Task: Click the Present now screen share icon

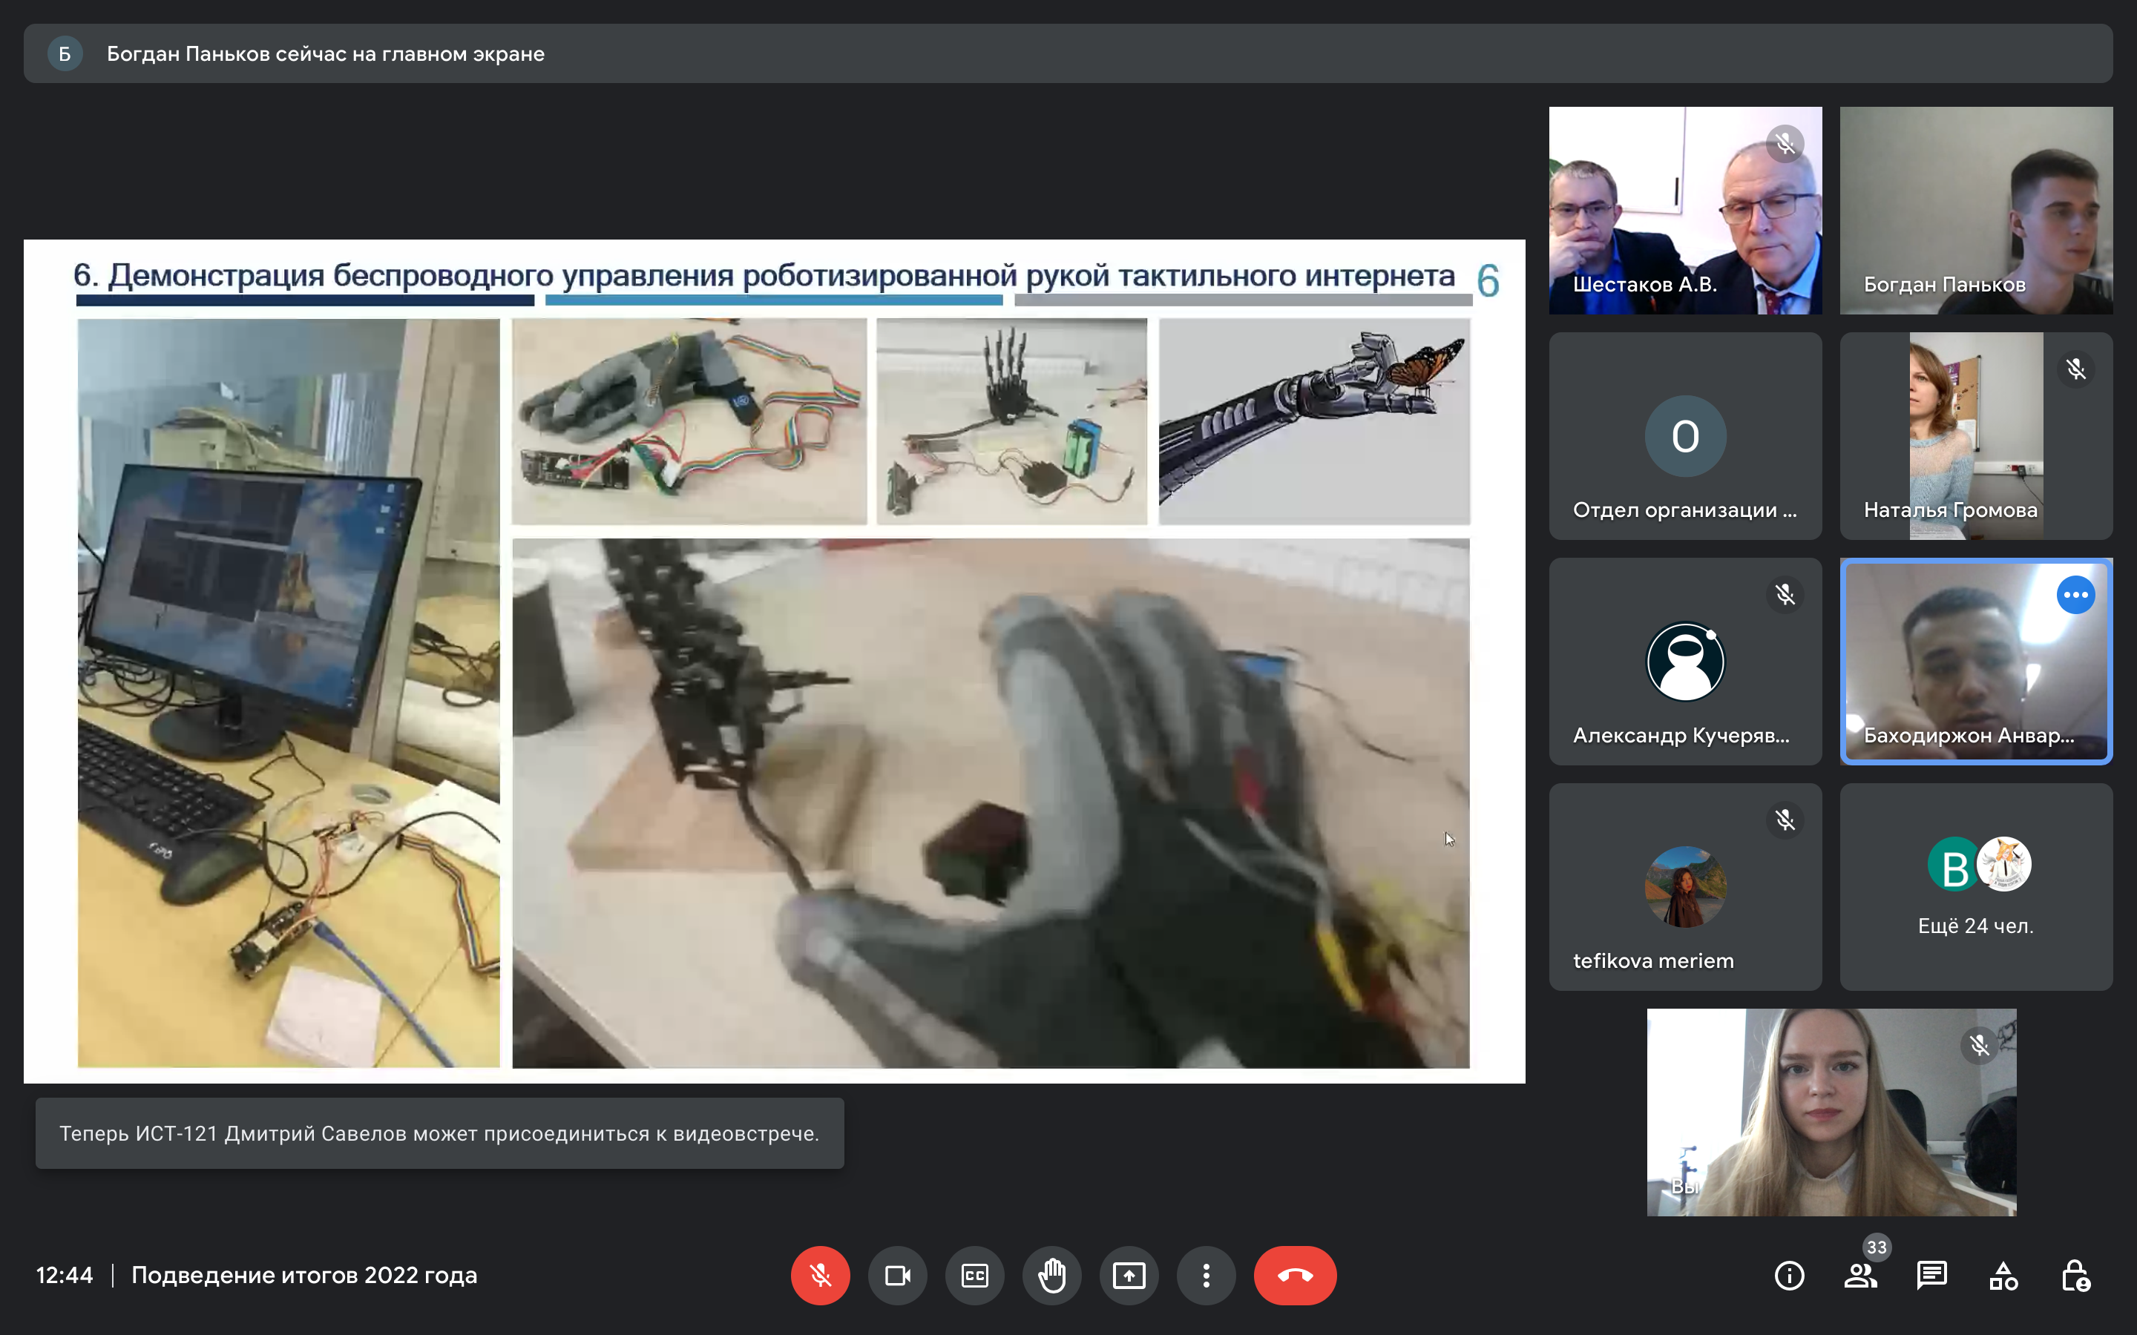Action: click(x=1129, y=1275)
